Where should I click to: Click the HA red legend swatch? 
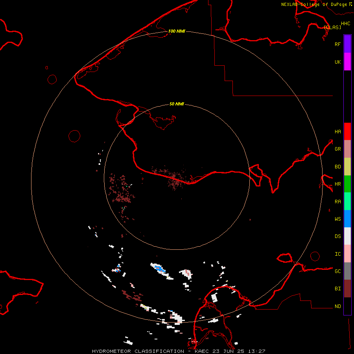(x=347, y=131)
